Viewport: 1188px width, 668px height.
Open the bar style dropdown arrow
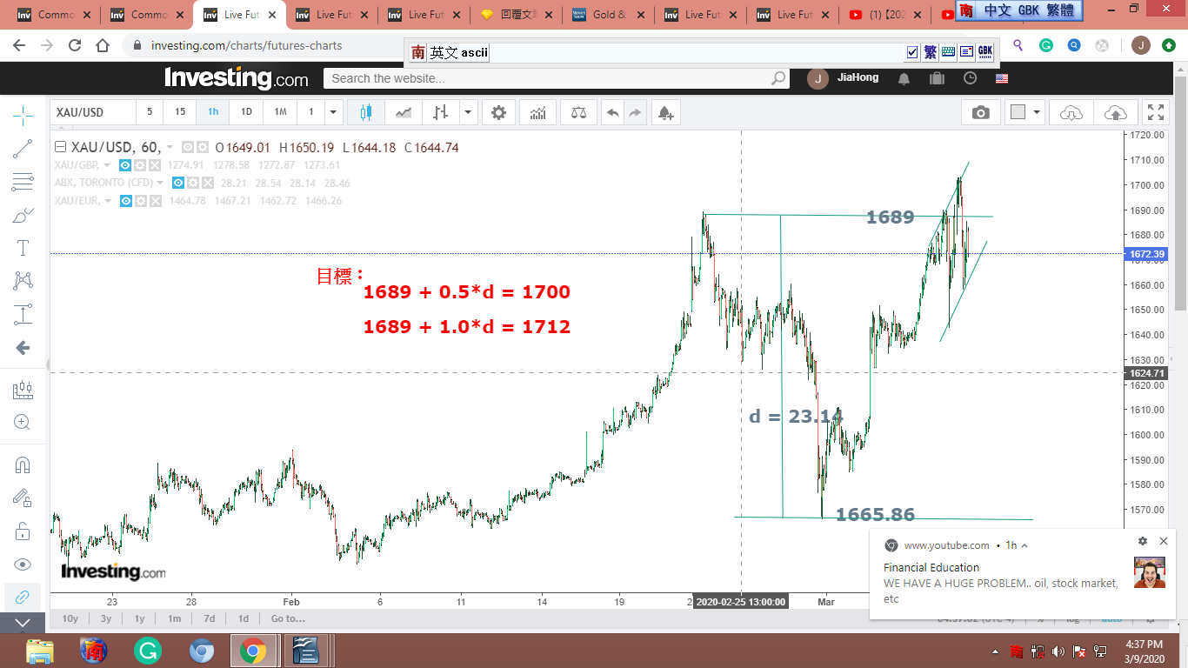point(468,112)
